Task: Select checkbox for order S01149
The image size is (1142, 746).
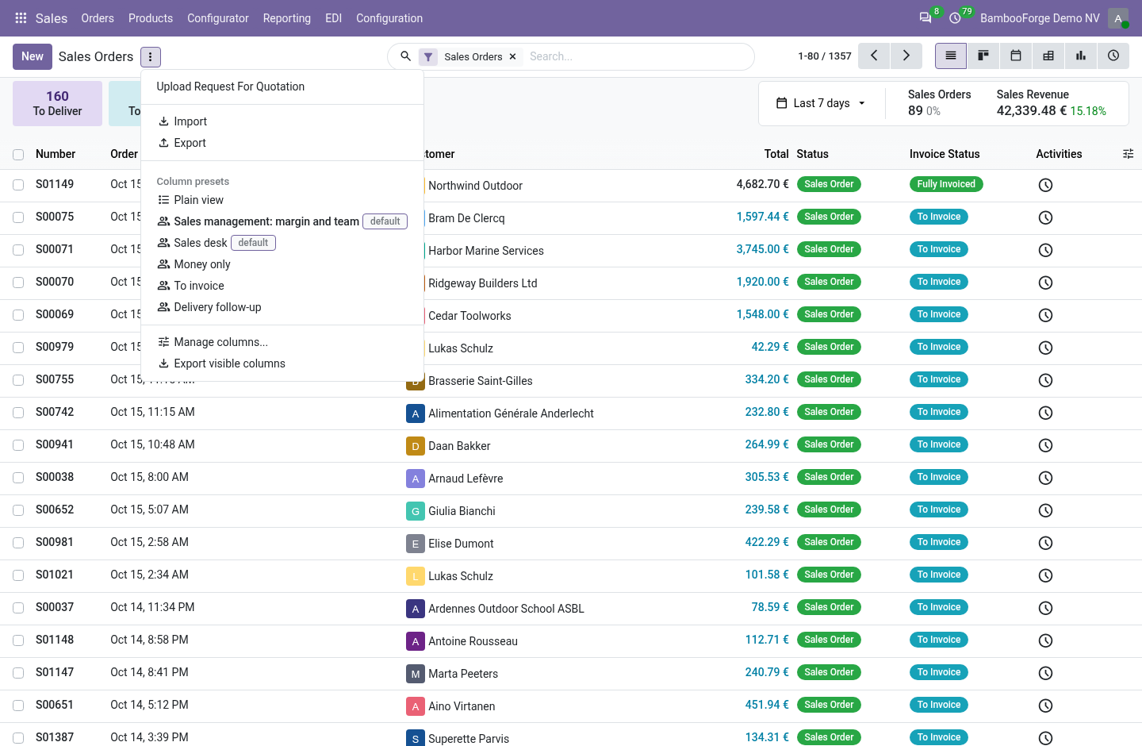Action: point(18,185)
